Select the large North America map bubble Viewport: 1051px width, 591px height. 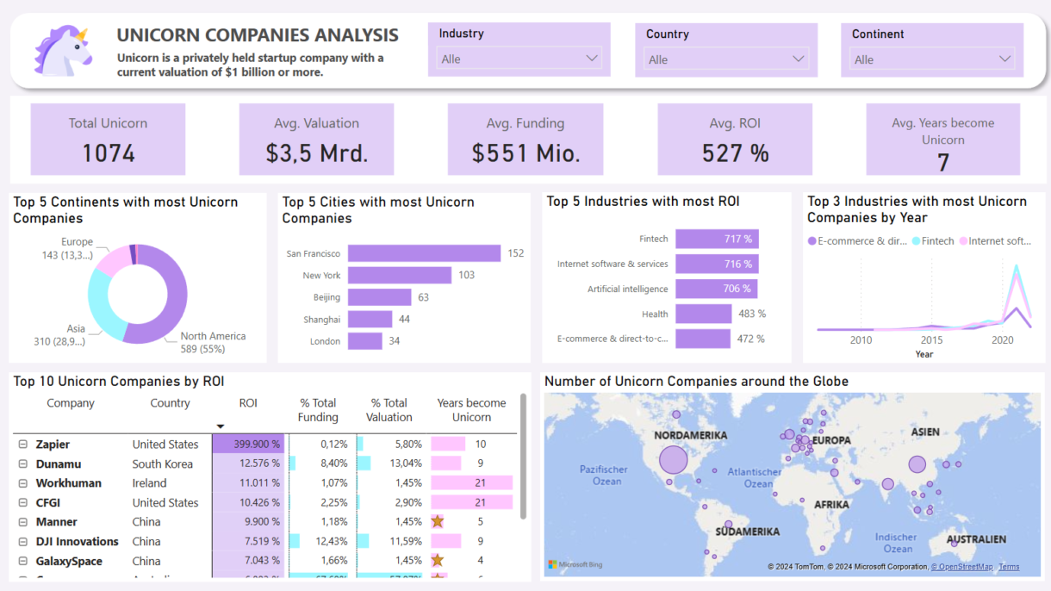674,460
